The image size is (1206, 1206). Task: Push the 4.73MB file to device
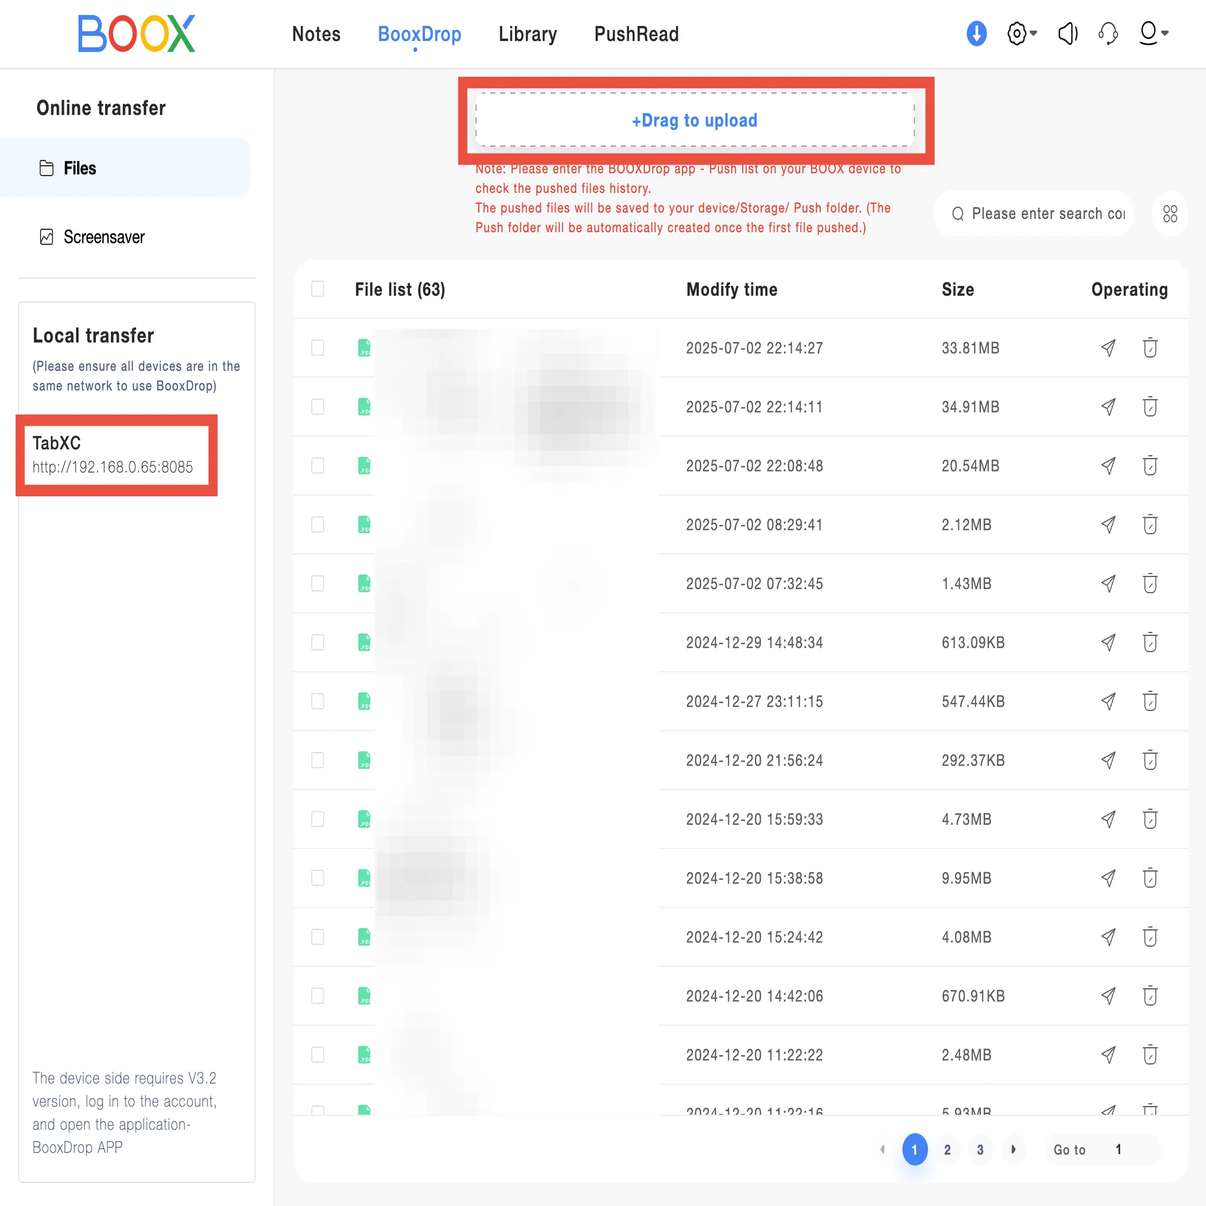1108,819
